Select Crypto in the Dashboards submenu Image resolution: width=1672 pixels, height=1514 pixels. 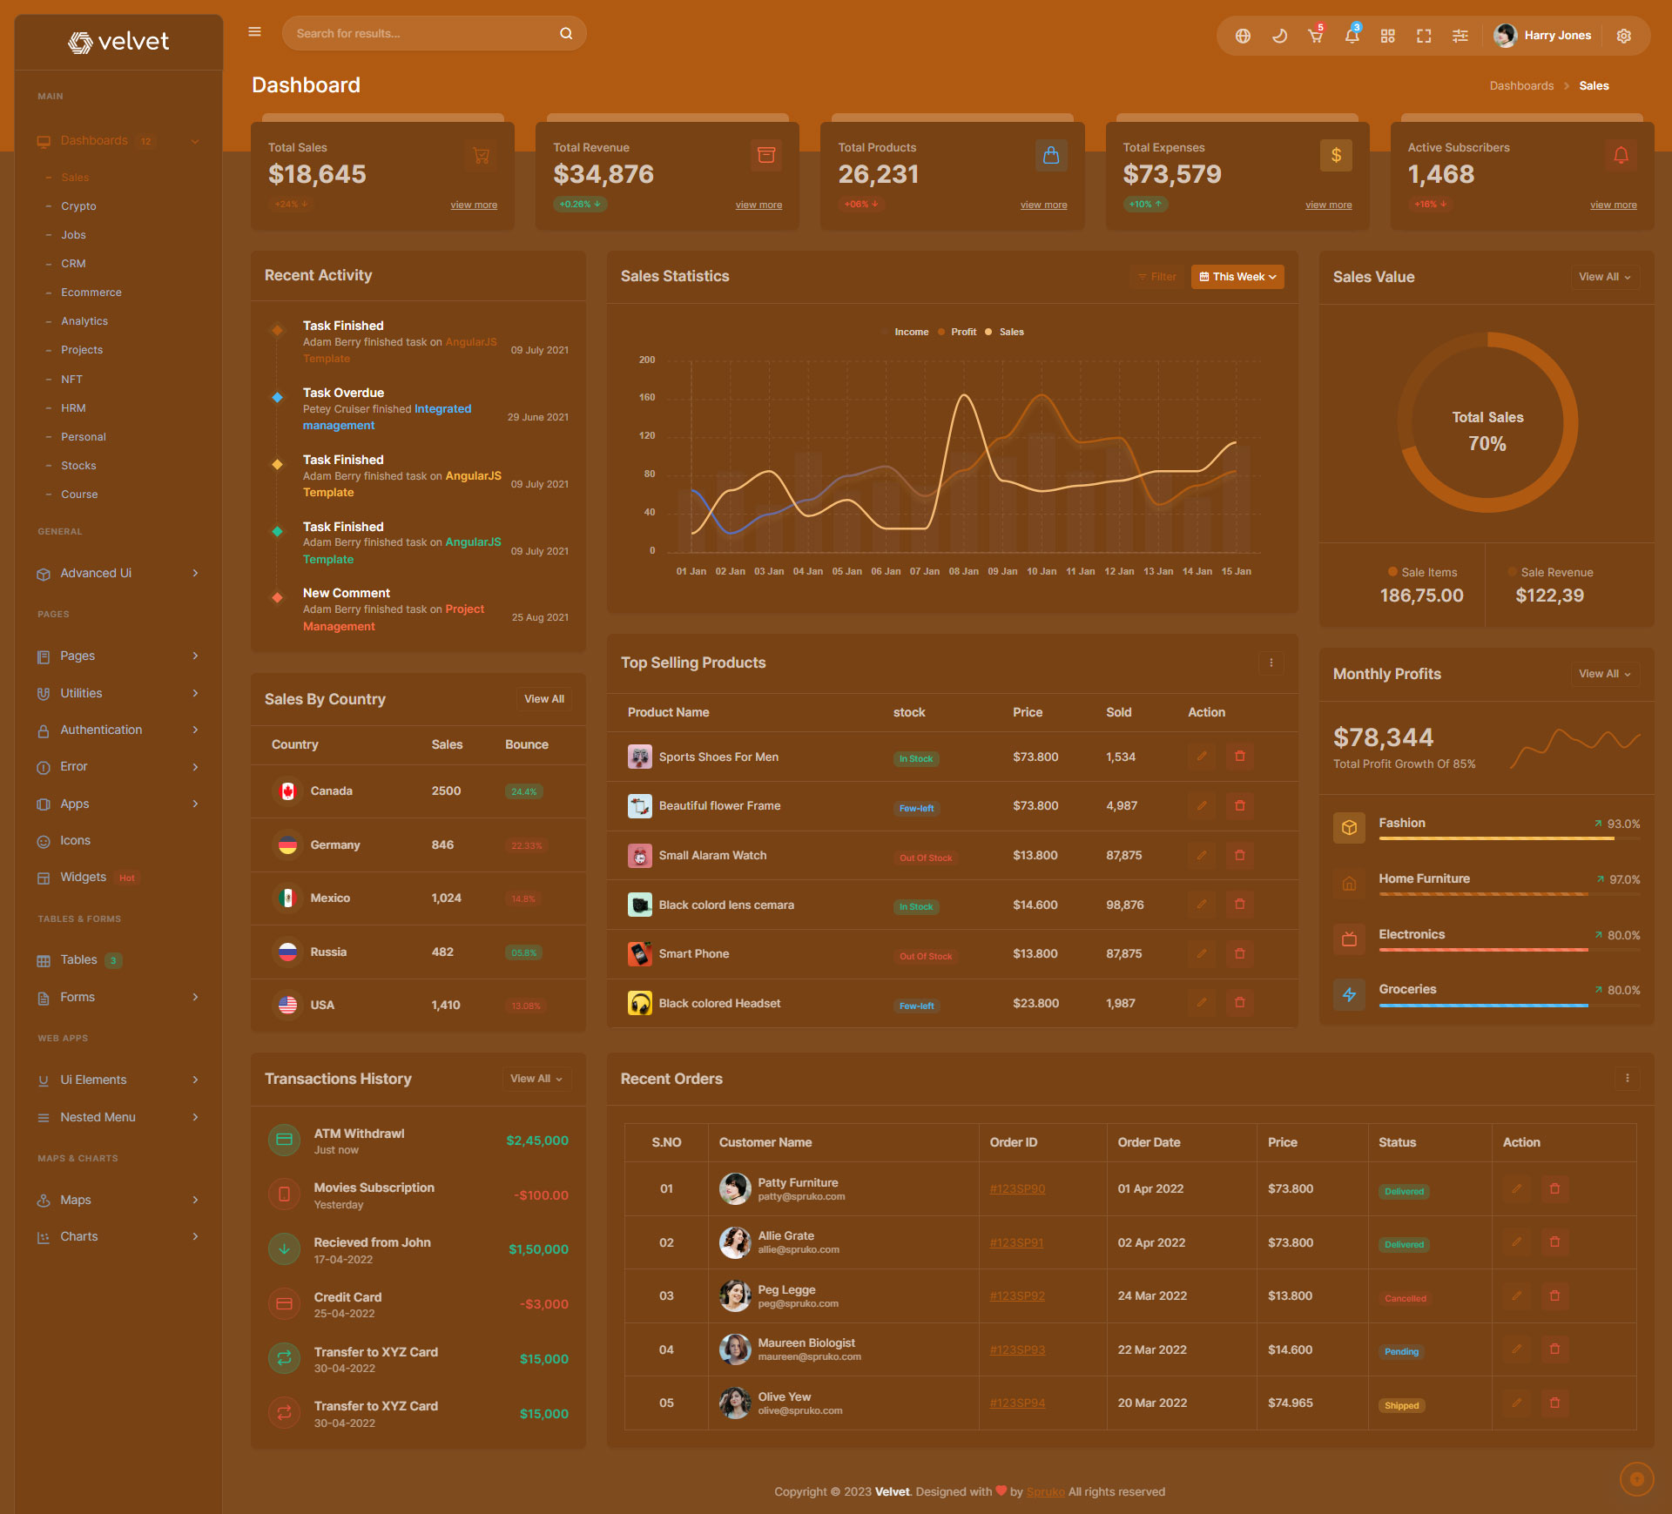point(78,206)
